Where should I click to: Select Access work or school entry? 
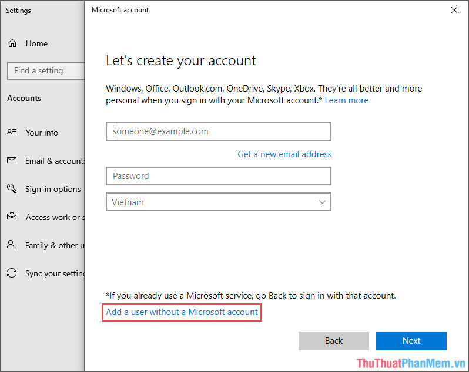pyautogui.click(x=55, y=217)
